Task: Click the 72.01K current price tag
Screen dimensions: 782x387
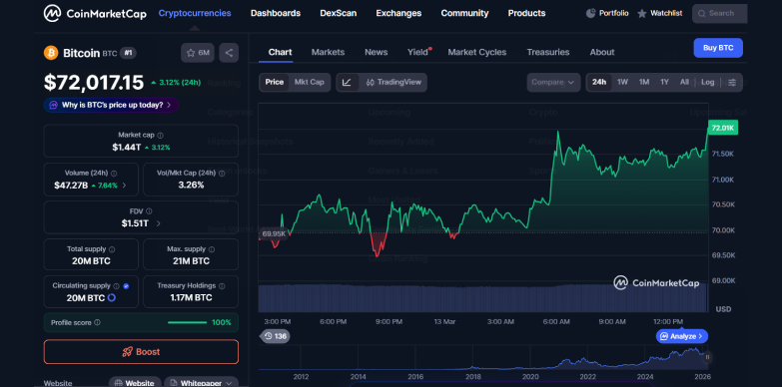Action: [x=723, y=128]
